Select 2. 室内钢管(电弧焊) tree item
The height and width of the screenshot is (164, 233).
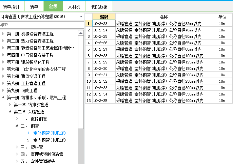46,140
